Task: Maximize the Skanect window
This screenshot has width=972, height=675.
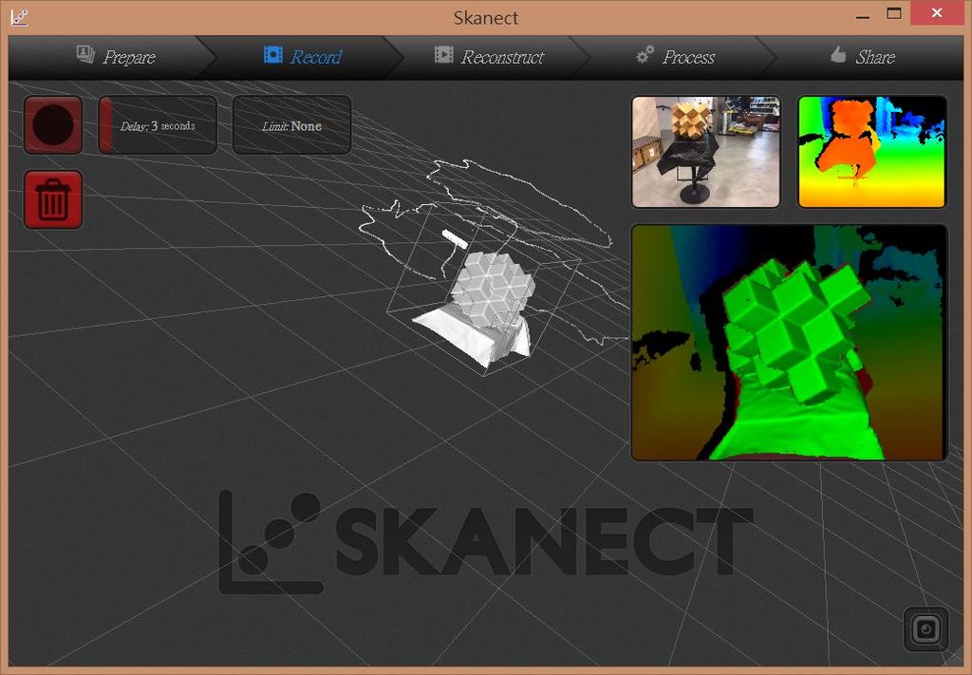Action: (x=894, y=13)
